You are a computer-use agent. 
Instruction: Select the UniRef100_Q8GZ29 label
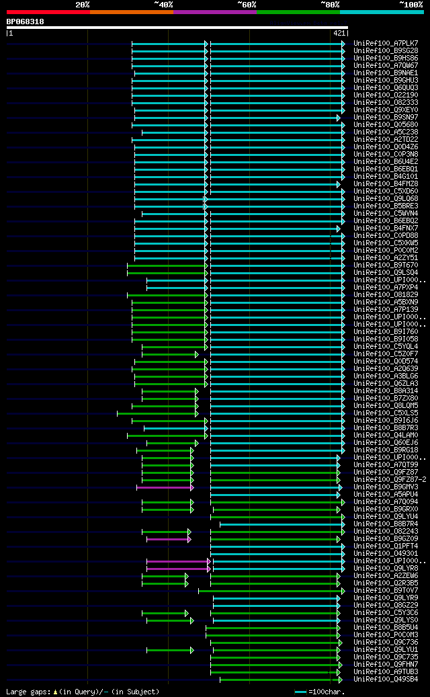(386, 605)
